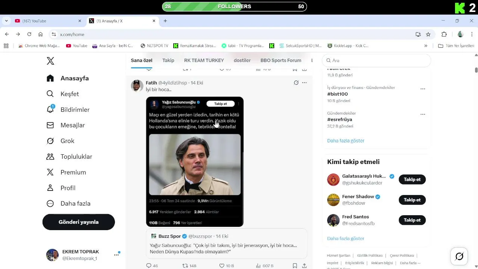Viewport: 478px width, 269px height.
Task: Like the post with 10 B likes
Action: [x=226, y=266]
